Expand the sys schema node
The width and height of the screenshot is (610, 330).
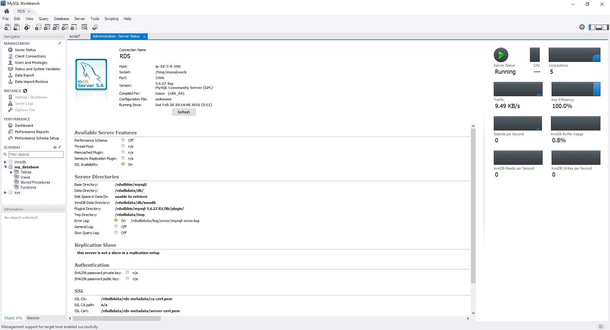click(x=5, y=192)
